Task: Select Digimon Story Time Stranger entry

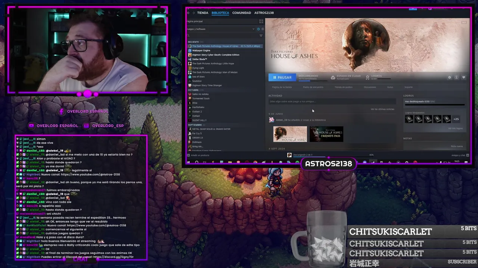Action: click(207, 85)
